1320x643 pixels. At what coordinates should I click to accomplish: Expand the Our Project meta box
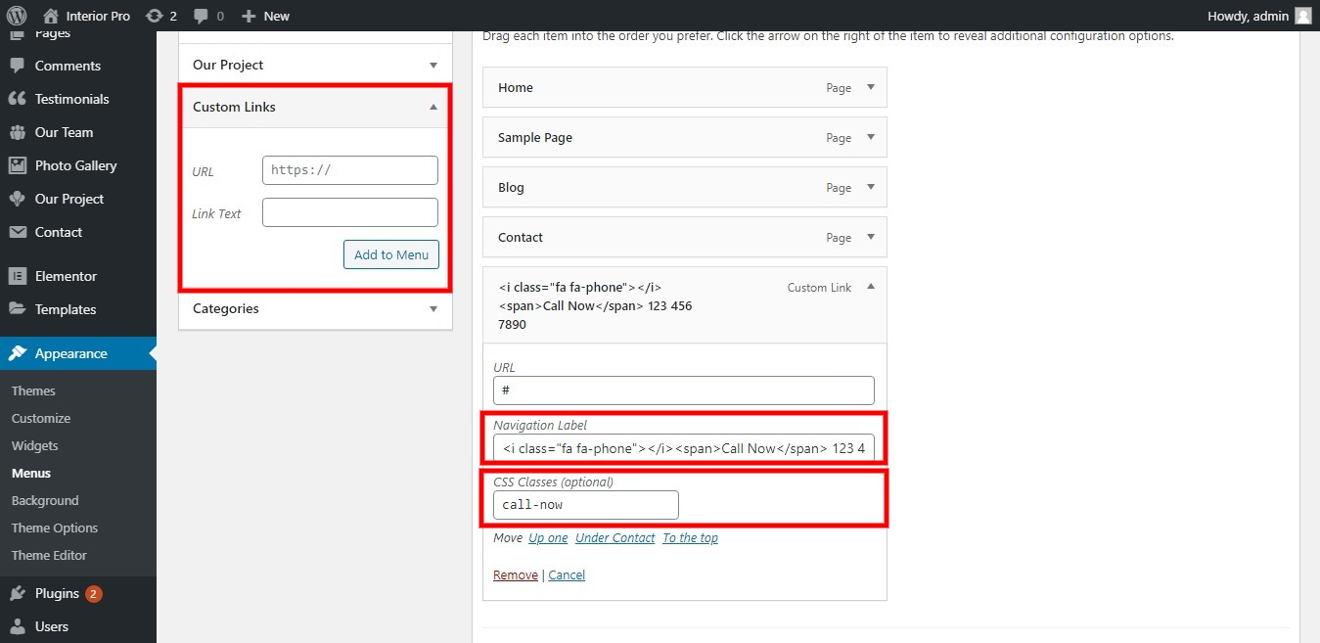tap(432, 65)
